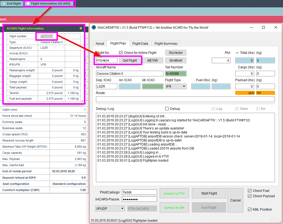Click the Arr. ICAO field
Image resolution: width=283 pixels, height=224 pixels.
pos(130,87)
